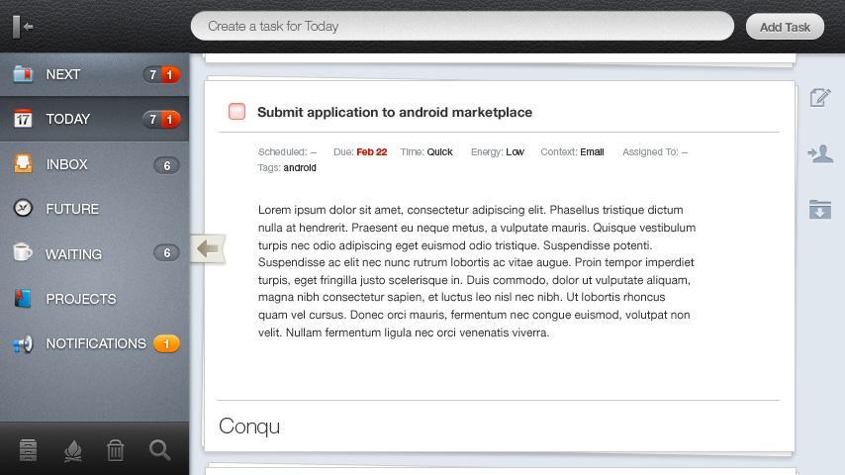This screenshot has width=845, height=475.
Task: Focus the 'Create a task for Today' field
Action: (461, 27)
